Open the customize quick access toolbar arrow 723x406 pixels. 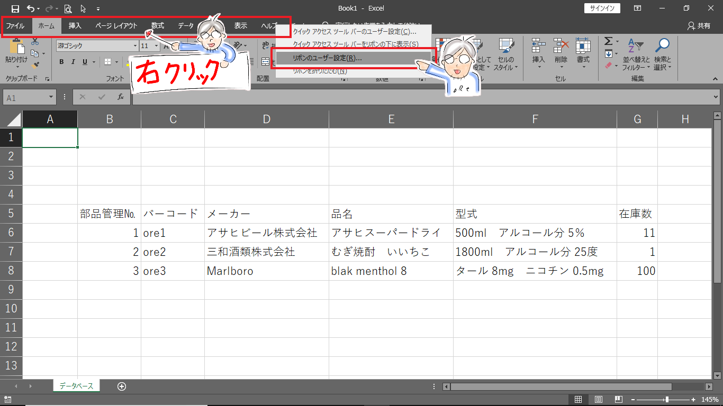coord(98,9)
